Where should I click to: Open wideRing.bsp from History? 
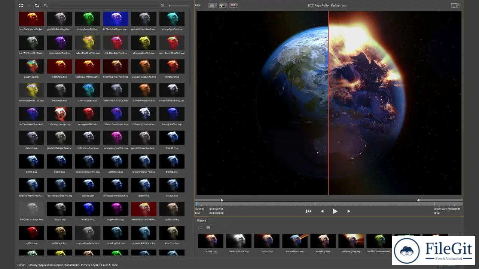(x=323, y=241)
